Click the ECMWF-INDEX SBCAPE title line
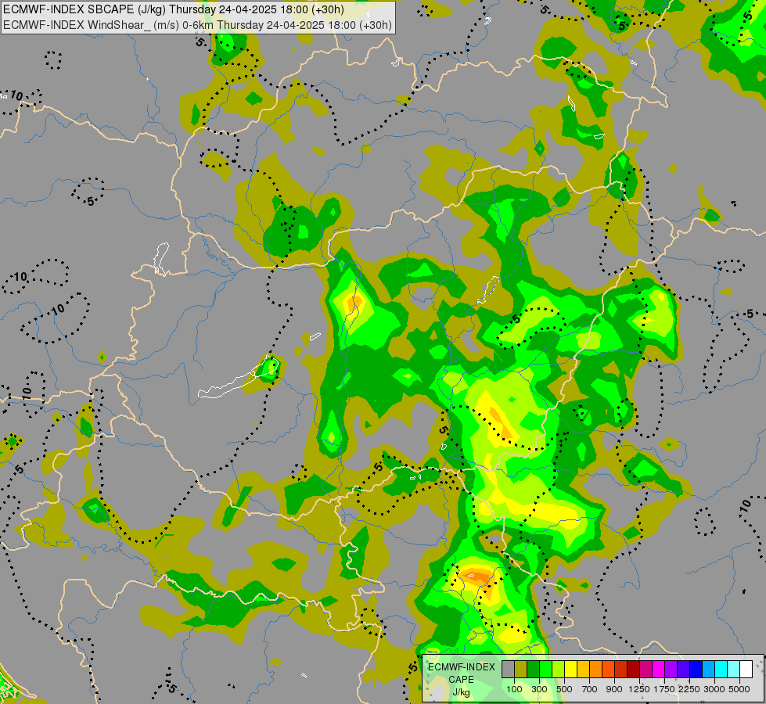Viewport: 766px width, 704px height. [174, 9]
